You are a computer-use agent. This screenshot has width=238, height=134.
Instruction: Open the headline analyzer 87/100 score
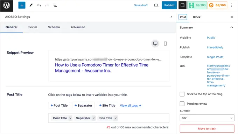click(x=197, y=5)
